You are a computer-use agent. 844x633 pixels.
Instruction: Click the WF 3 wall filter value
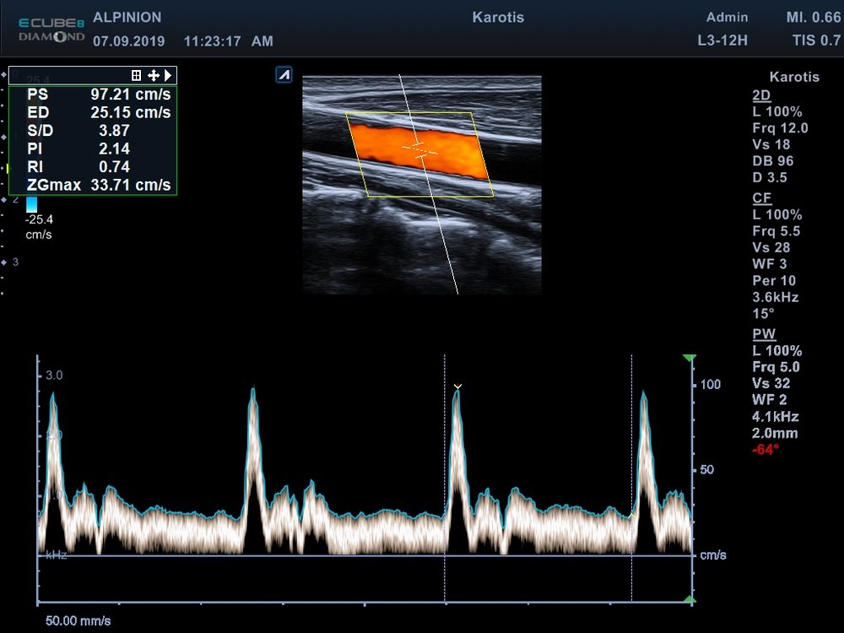click(769, 263)
